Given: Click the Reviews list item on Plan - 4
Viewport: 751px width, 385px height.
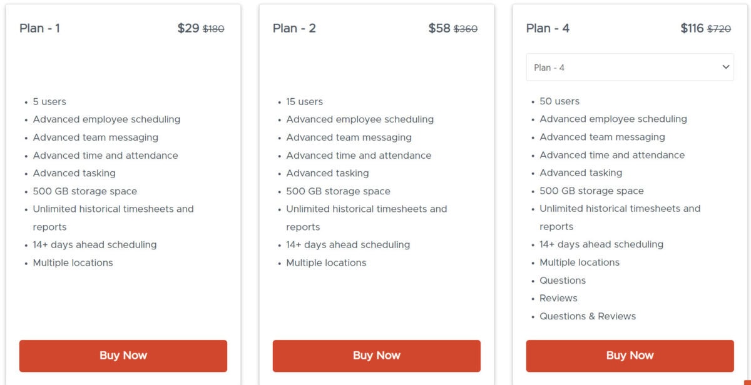Looking at the screenshot, I should 558,298.
